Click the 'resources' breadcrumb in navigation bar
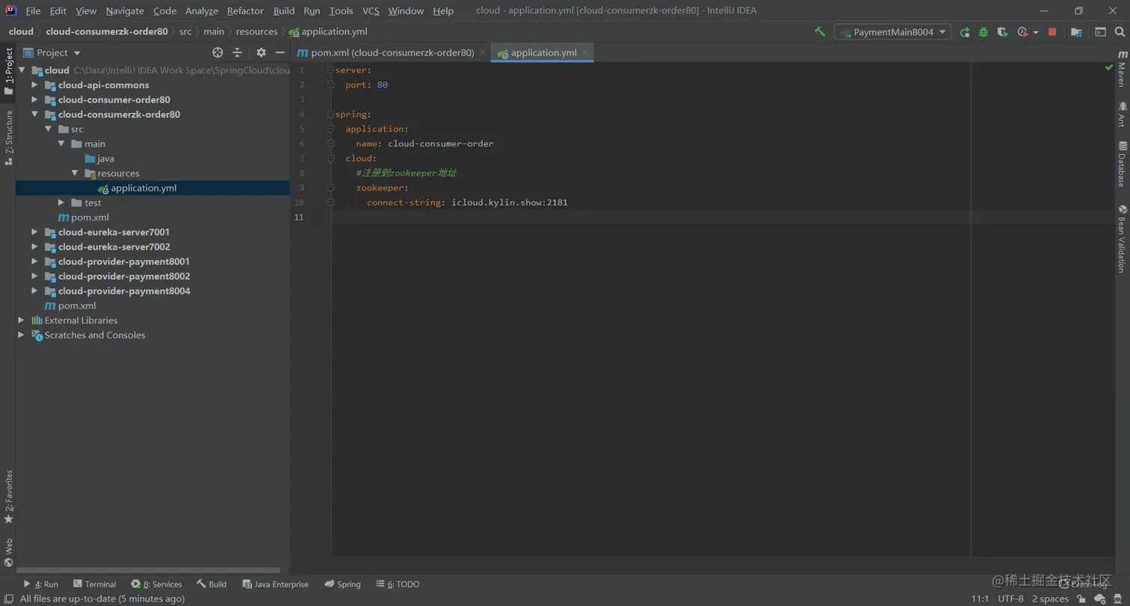 pyautogui.click(x=256, y=31)
